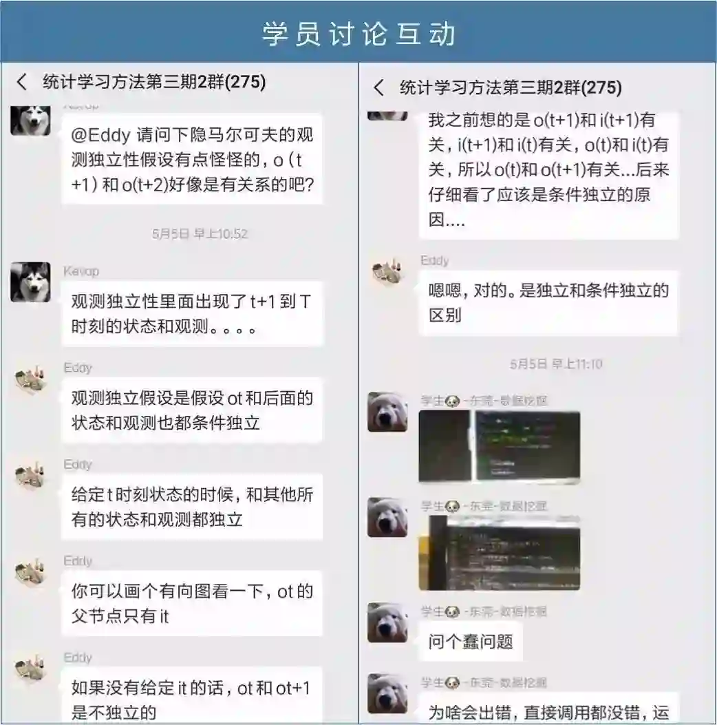
Task: Tap white dog avatar beside first code screenshot
Action: [x=387, y=412]
